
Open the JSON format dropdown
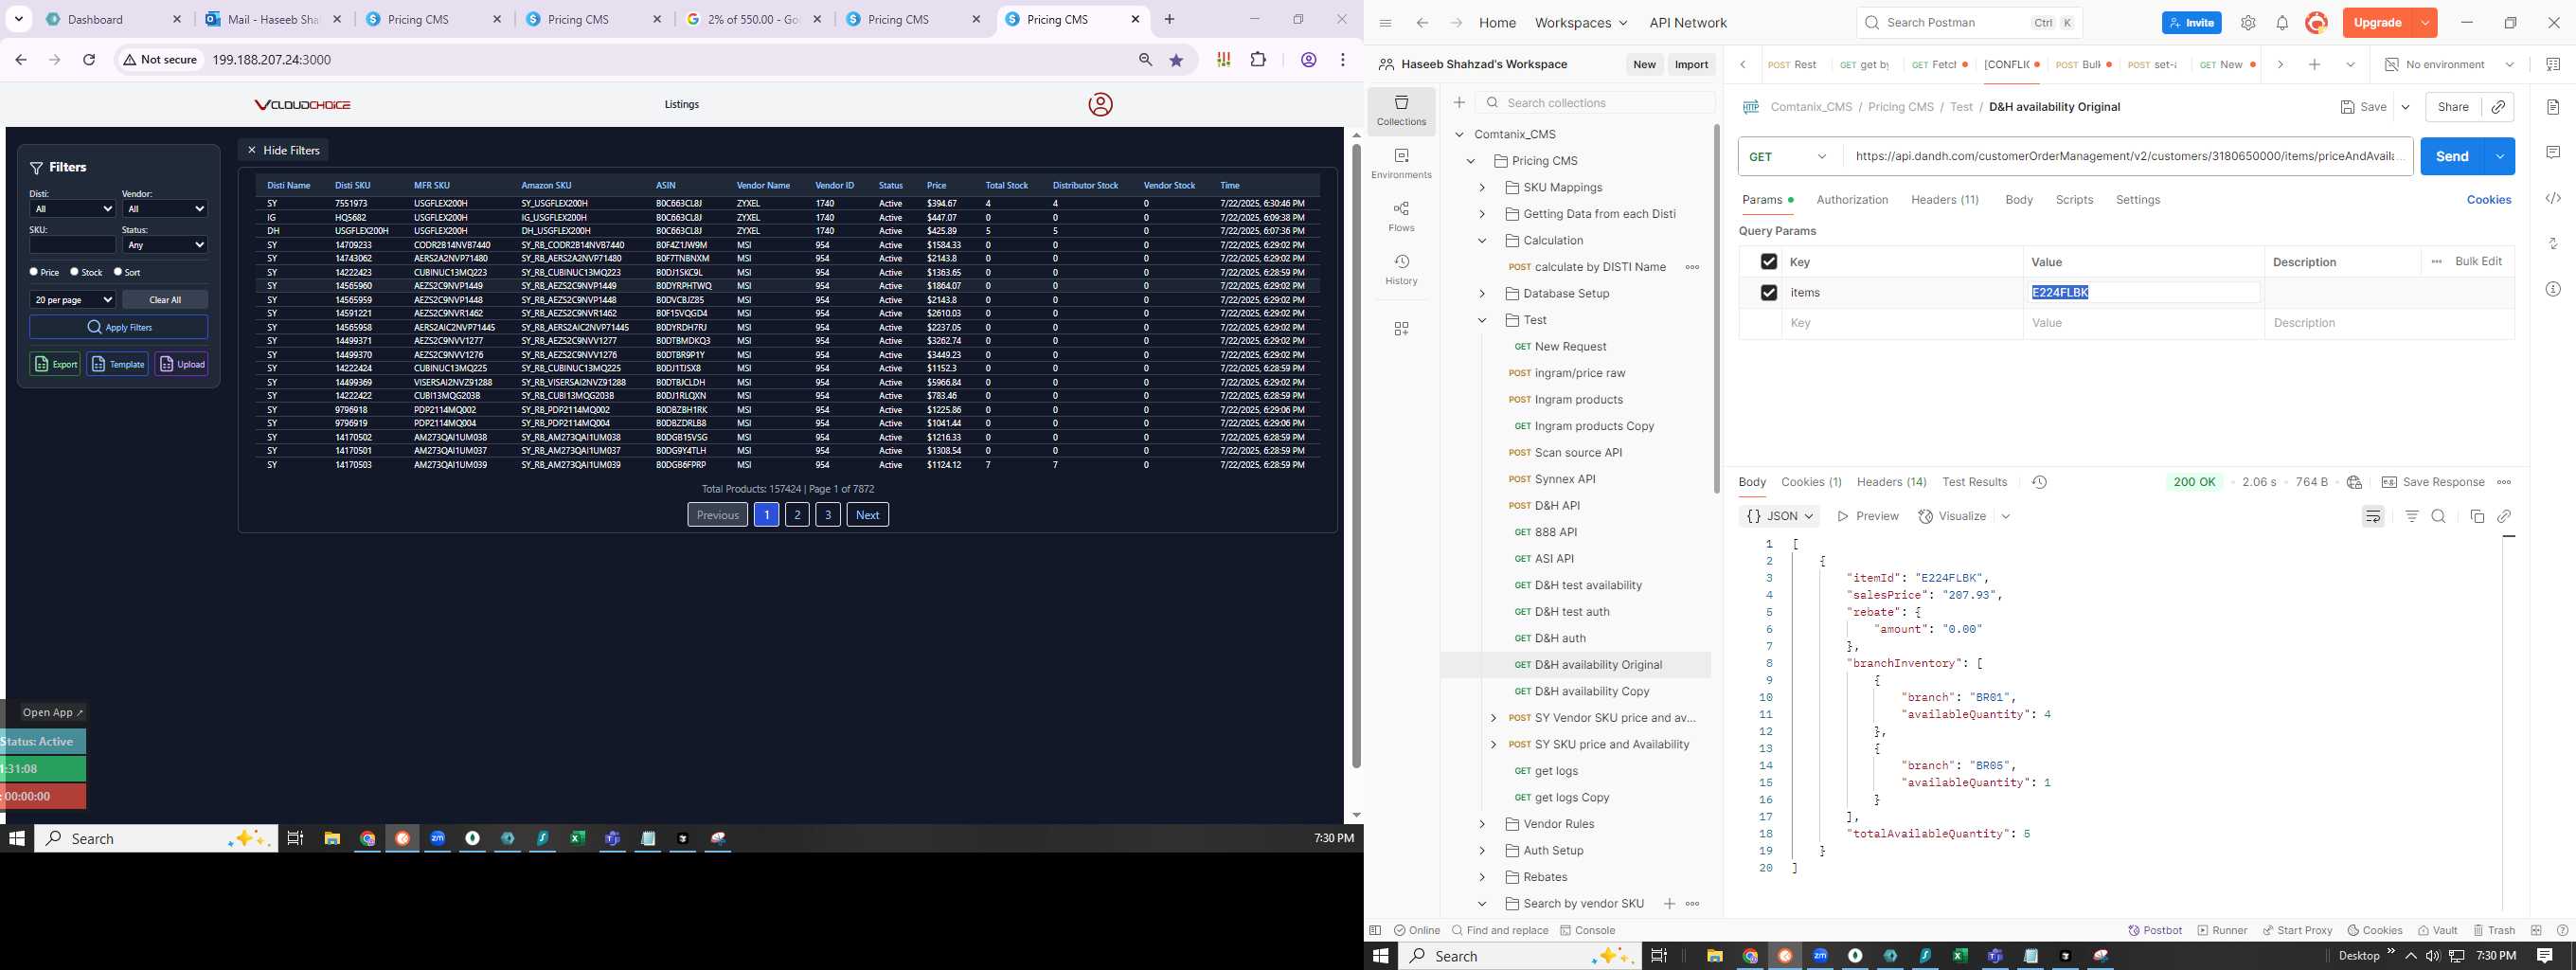pos(1780,516)
